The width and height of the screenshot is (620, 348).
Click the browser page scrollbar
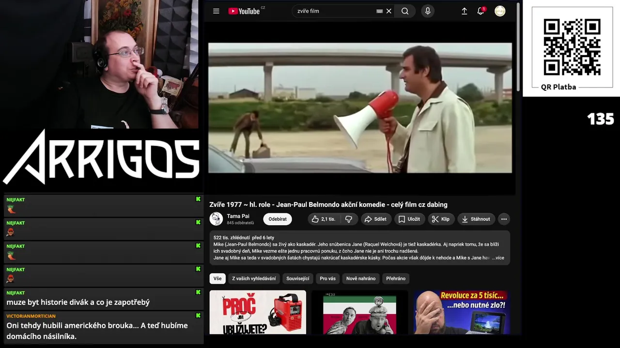[518, 48]
